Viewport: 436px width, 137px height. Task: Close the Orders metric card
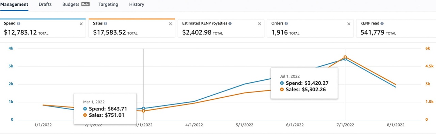click(x=349, y=24)
